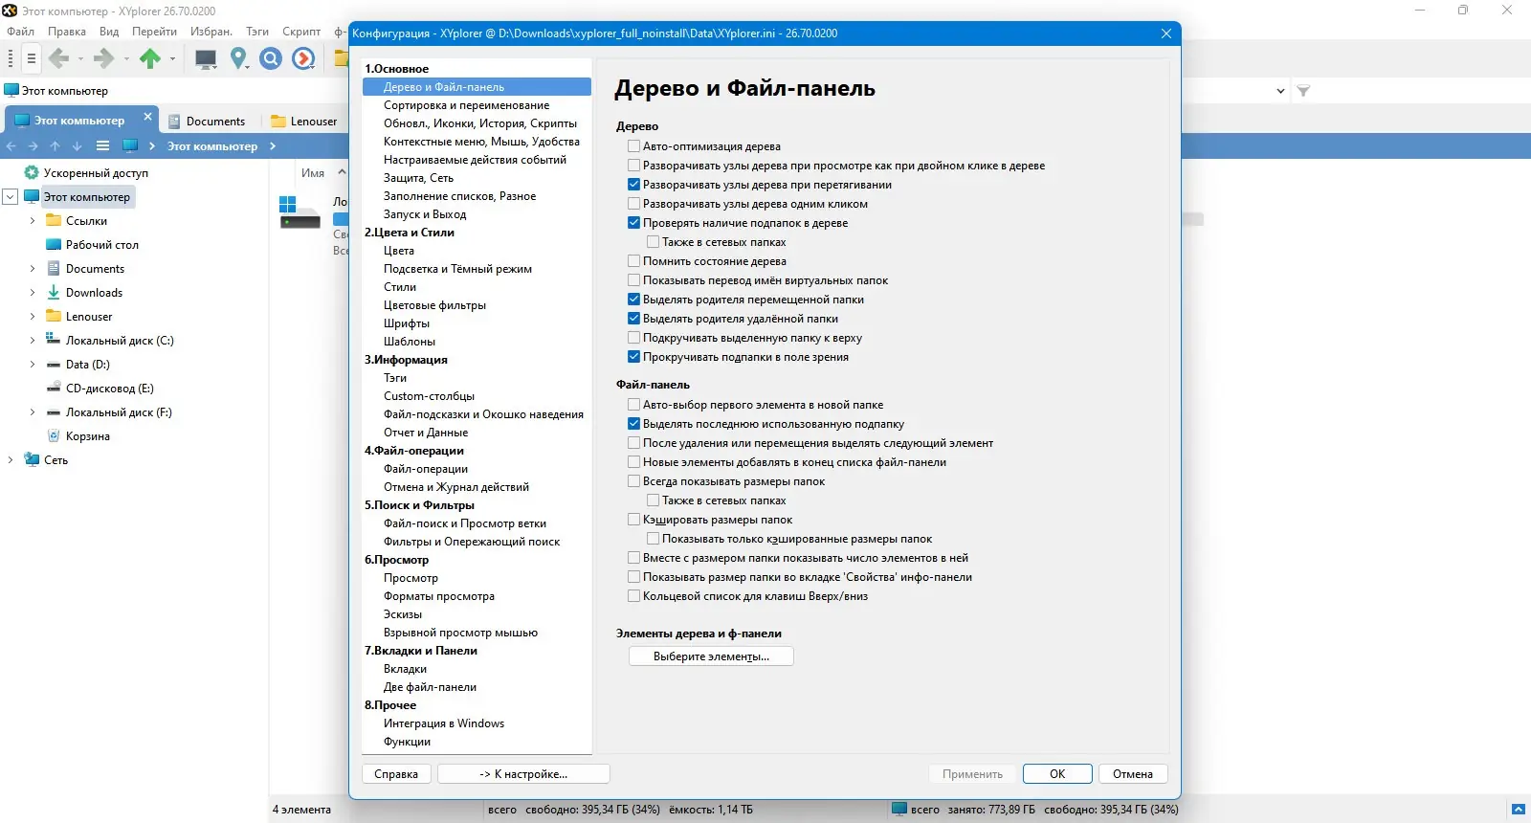Enable Разворачивать узлы дерева одним кликом
Viewport: 1531px width, 823px height.
[633, 204]
